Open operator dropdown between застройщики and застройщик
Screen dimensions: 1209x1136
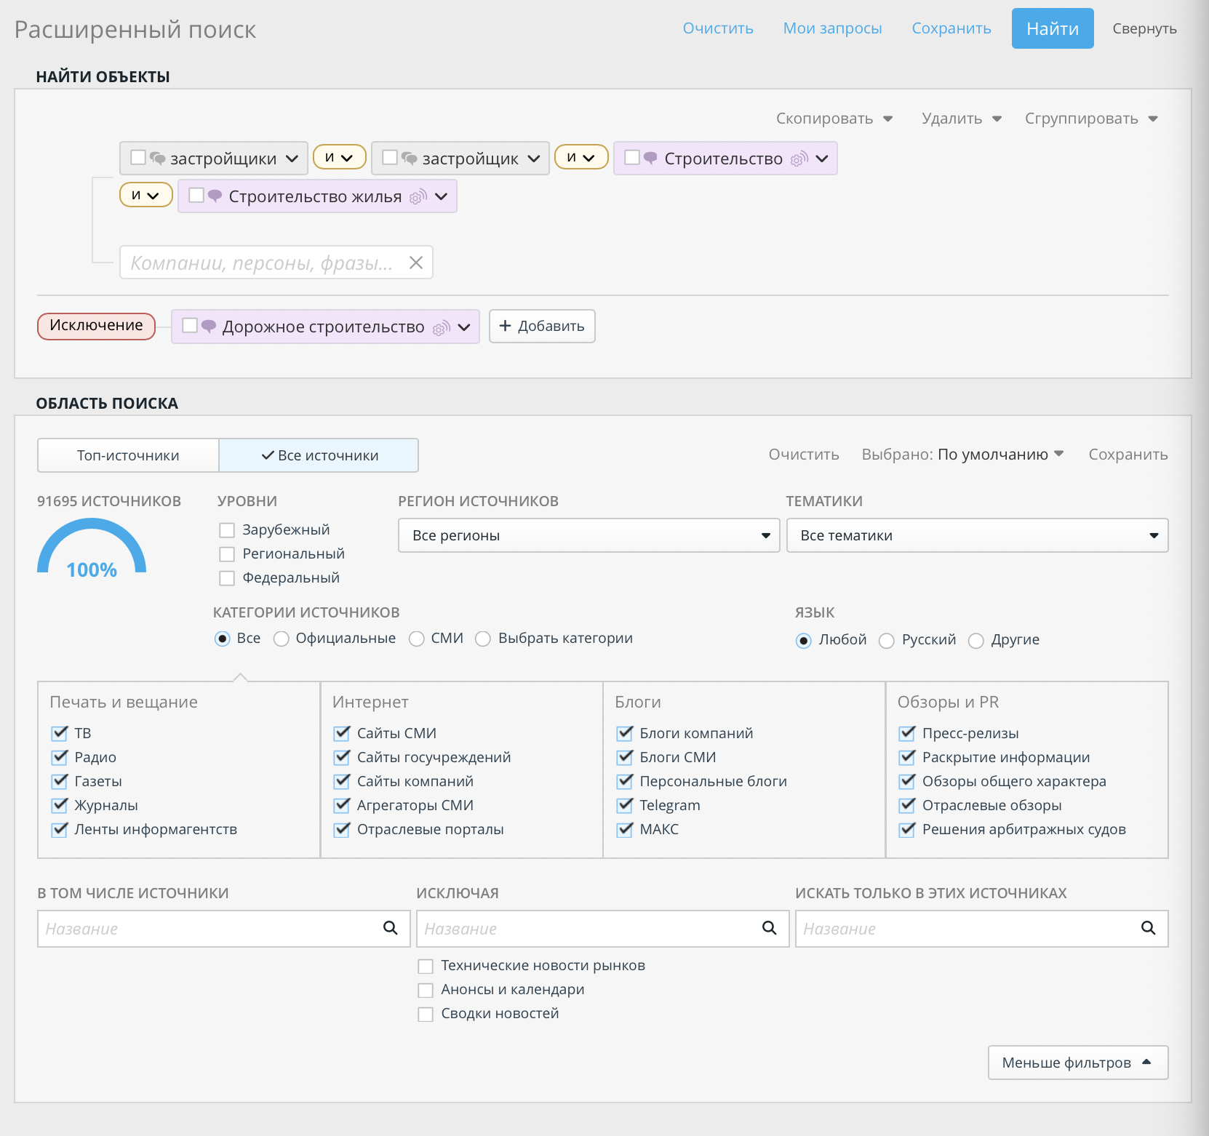(340, 157)
